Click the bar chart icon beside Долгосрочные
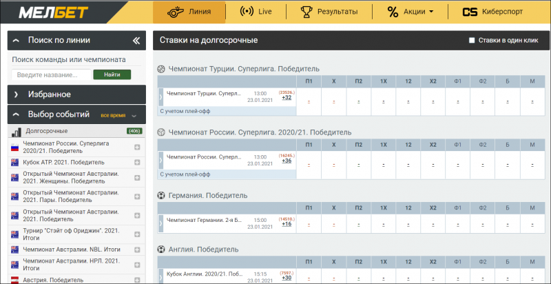 [x=16, y=132]
